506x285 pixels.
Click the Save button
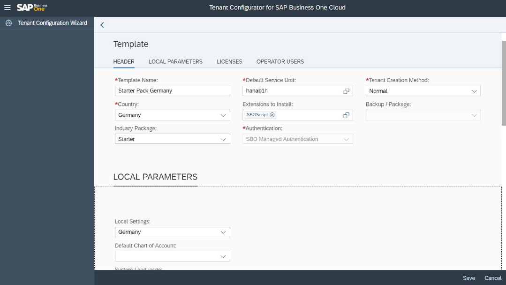[469, 278]
